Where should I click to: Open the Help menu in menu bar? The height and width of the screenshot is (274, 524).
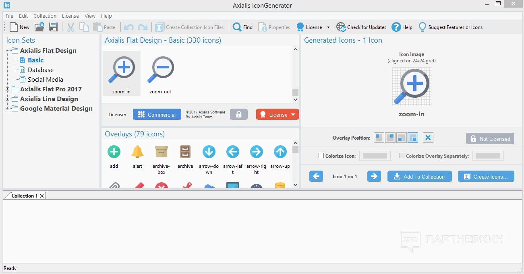[106, 16]
